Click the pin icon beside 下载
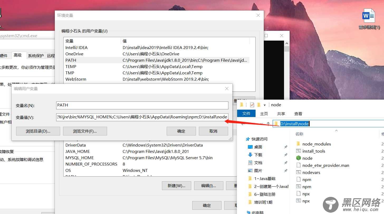Screen dimensions: 384x214 pos(286,155)
